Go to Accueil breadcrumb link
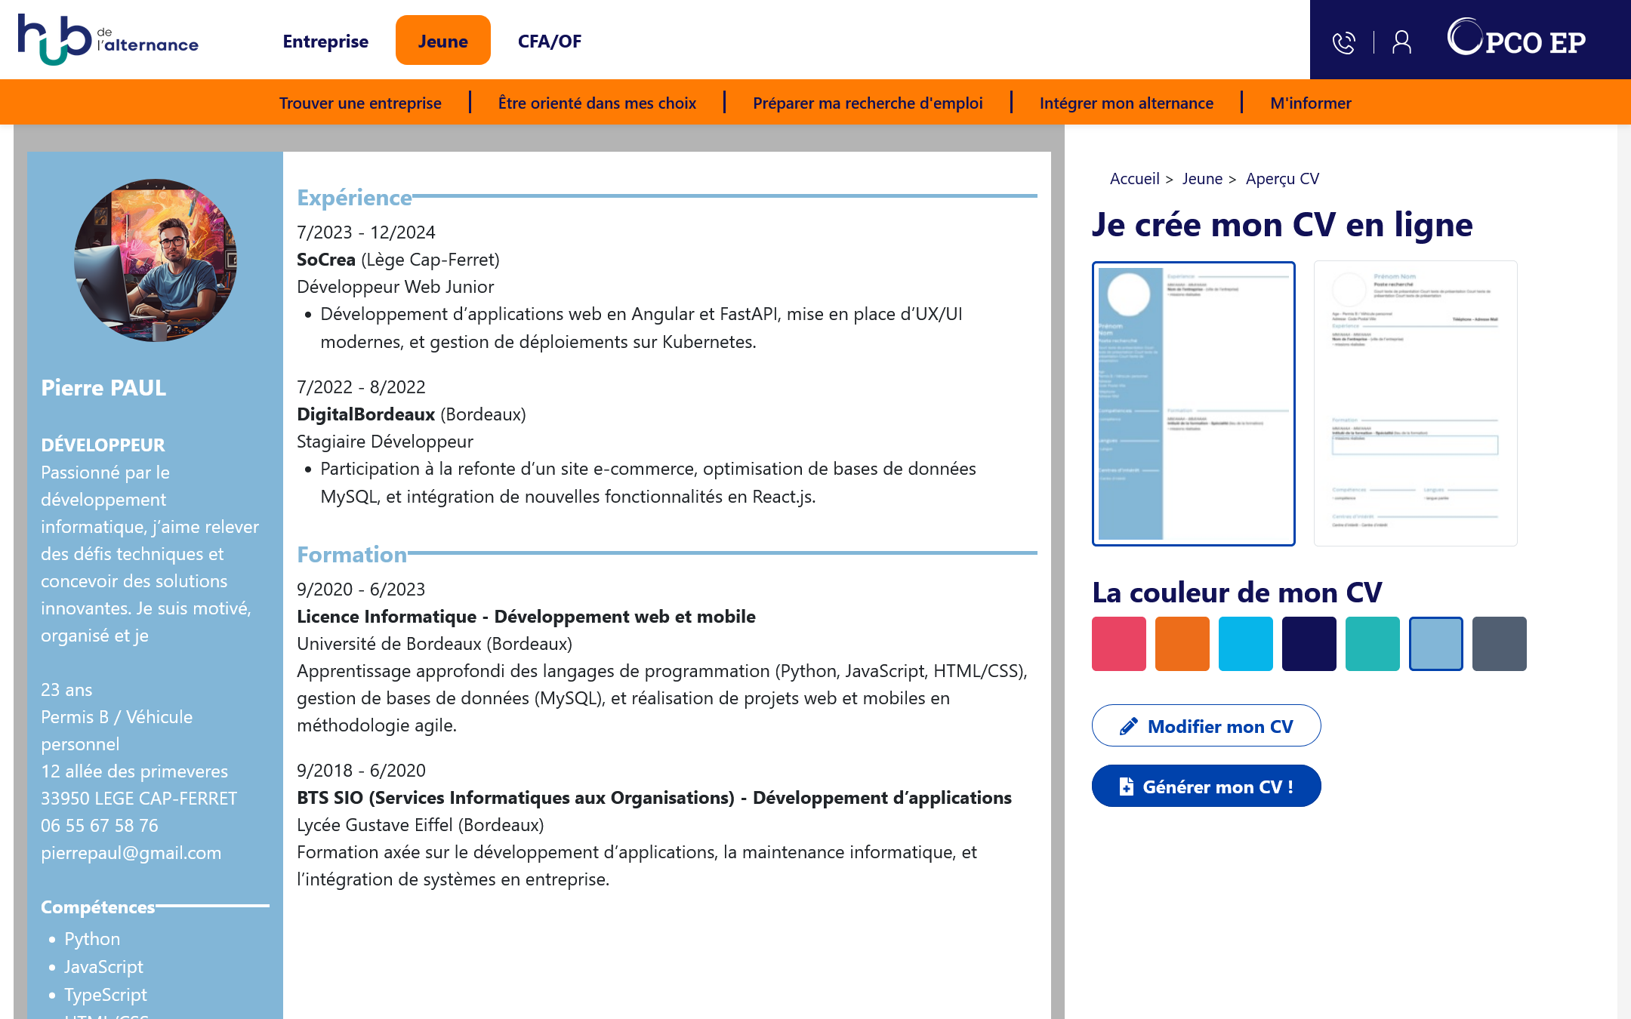This screenshot has height=1019, width=1631. [1134, 179]
